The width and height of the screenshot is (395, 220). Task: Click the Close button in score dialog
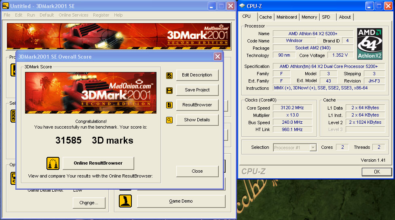click(197, 171)
